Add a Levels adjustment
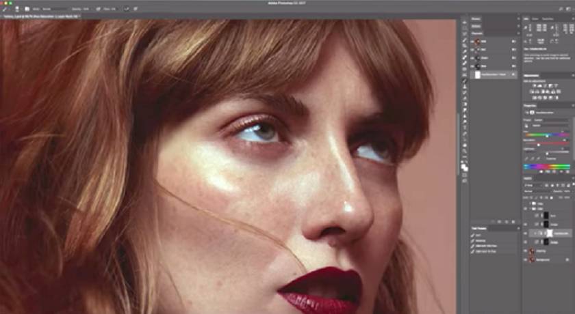The width and height of the screenshot is (575, 314). point(540,86)
